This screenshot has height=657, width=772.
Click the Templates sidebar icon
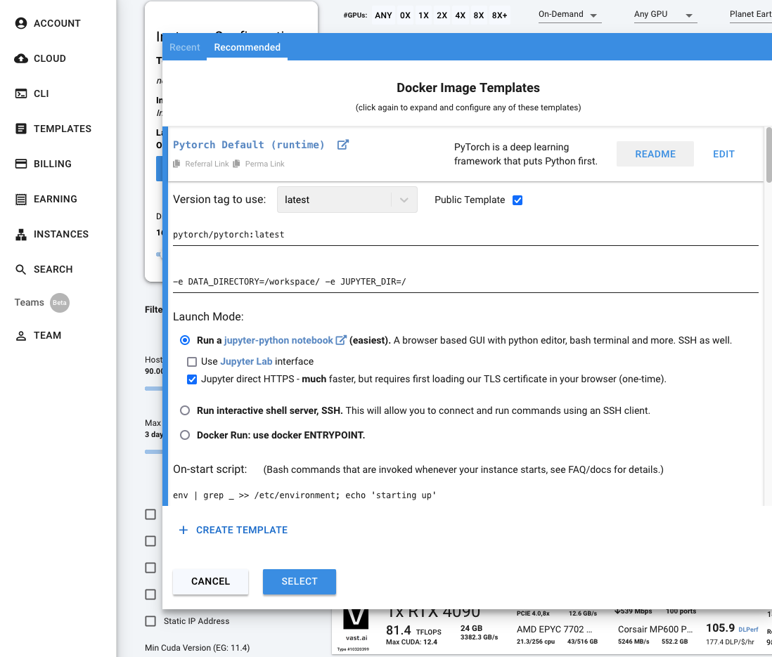click(20, 129)
